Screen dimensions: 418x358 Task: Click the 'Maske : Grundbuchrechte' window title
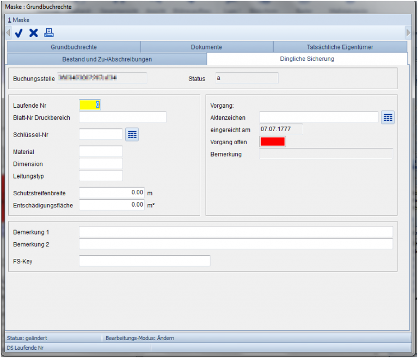pyautogui.click(x=38, y=7)
